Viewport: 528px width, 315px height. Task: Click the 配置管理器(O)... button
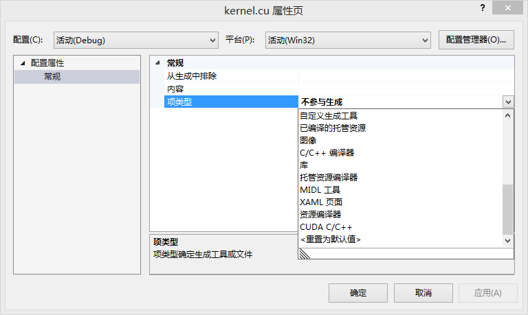click(476, 40)
